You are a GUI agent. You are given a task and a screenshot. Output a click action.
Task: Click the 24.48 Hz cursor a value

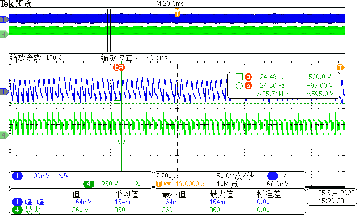pyautogui.click(x=272, y=77)
